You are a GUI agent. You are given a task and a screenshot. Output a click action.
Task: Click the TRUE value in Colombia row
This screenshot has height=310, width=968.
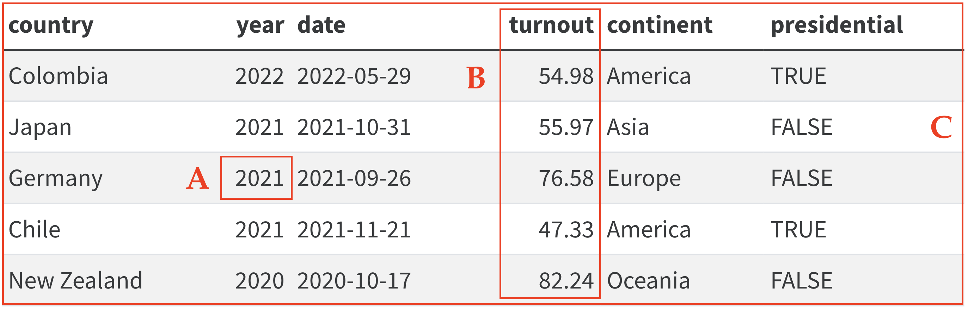(798, 76)
